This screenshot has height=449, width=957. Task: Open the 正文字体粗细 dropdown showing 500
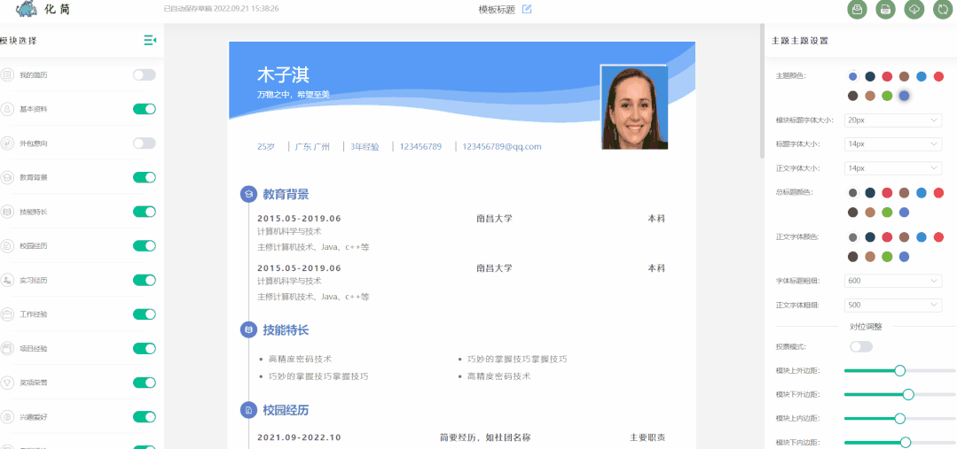pyautogui.click(x=893, y=305)
